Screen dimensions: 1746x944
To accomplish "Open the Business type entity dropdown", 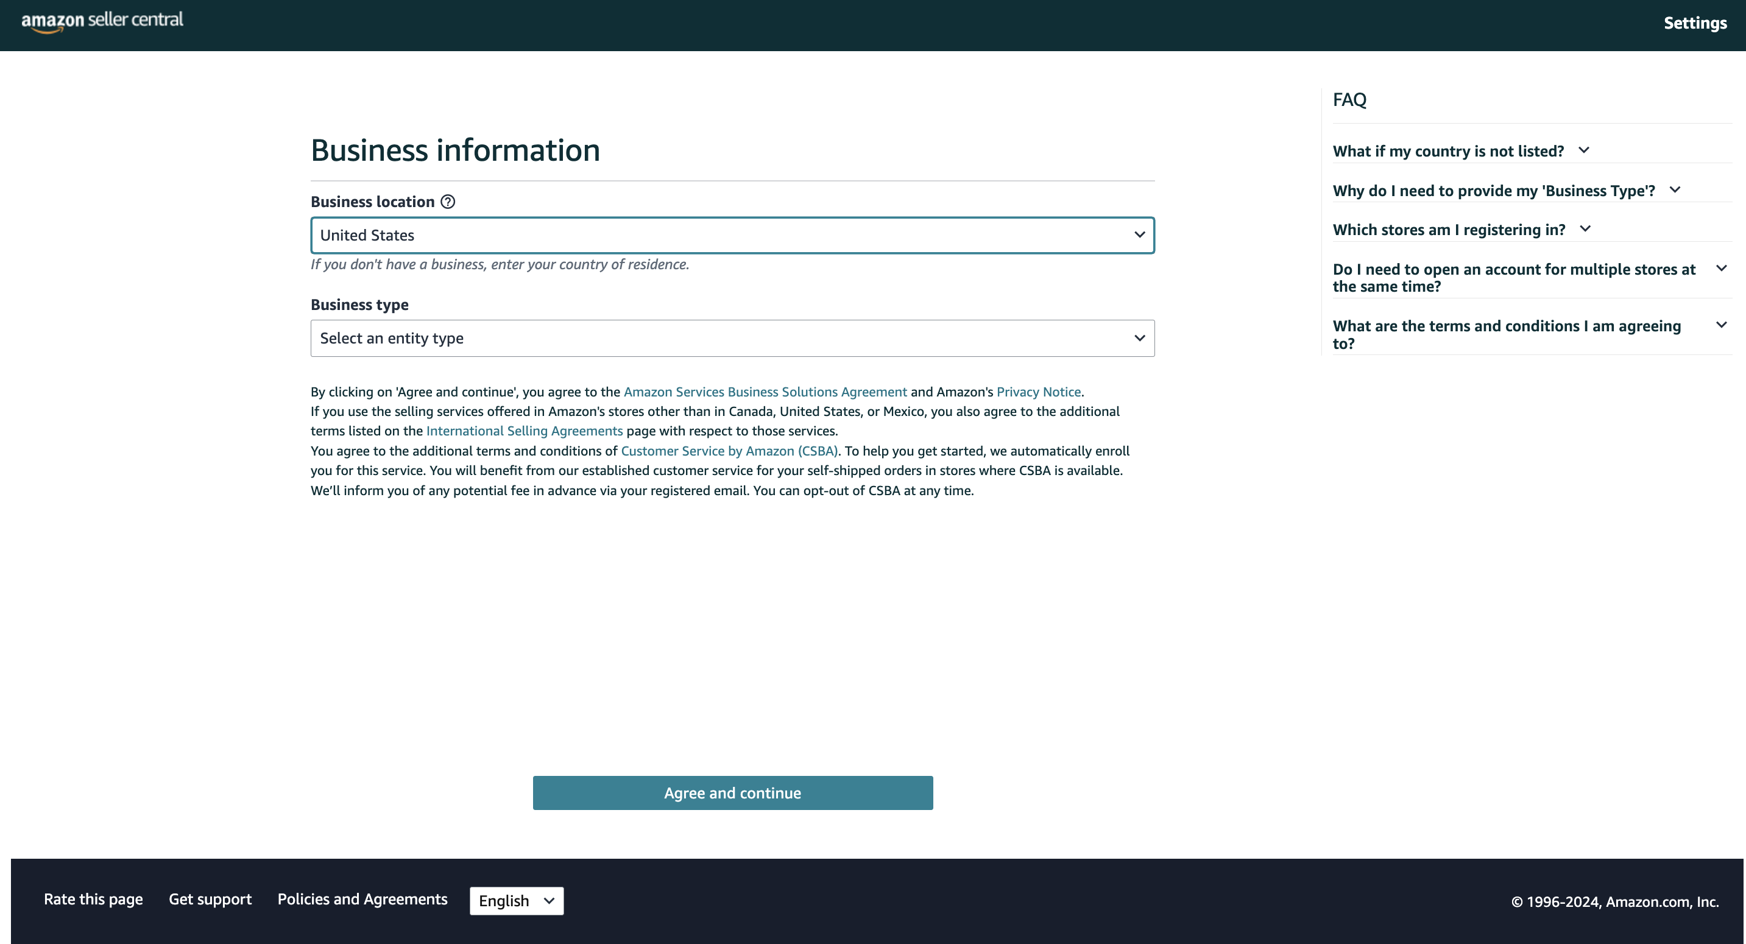I will coord(732,338).
